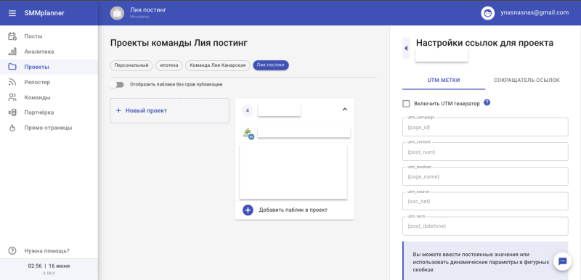Click the utm_campaign input field

point(485,127)
